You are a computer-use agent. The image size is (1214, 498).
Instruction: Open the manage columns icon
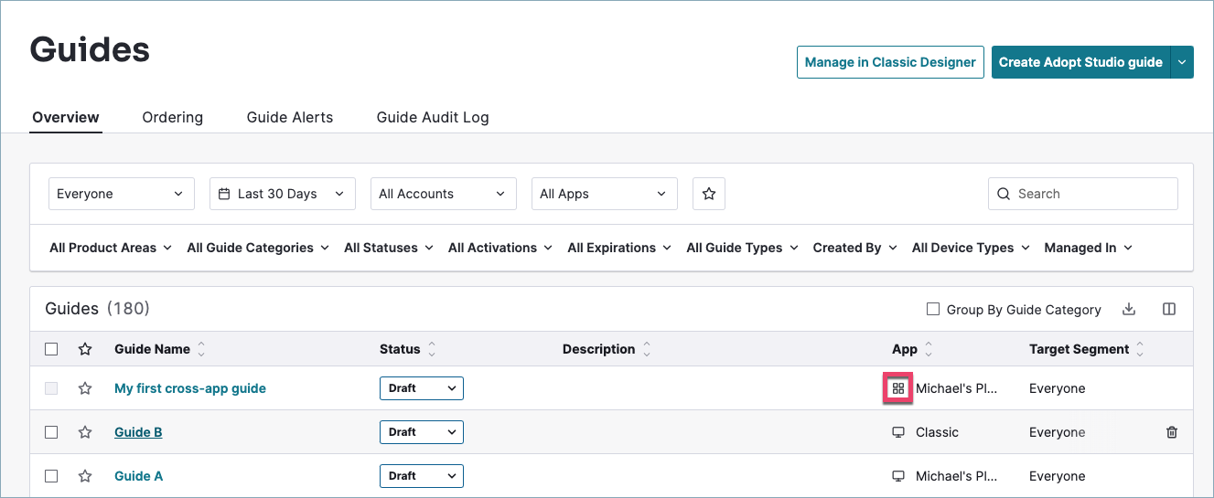coord(1169,310)
